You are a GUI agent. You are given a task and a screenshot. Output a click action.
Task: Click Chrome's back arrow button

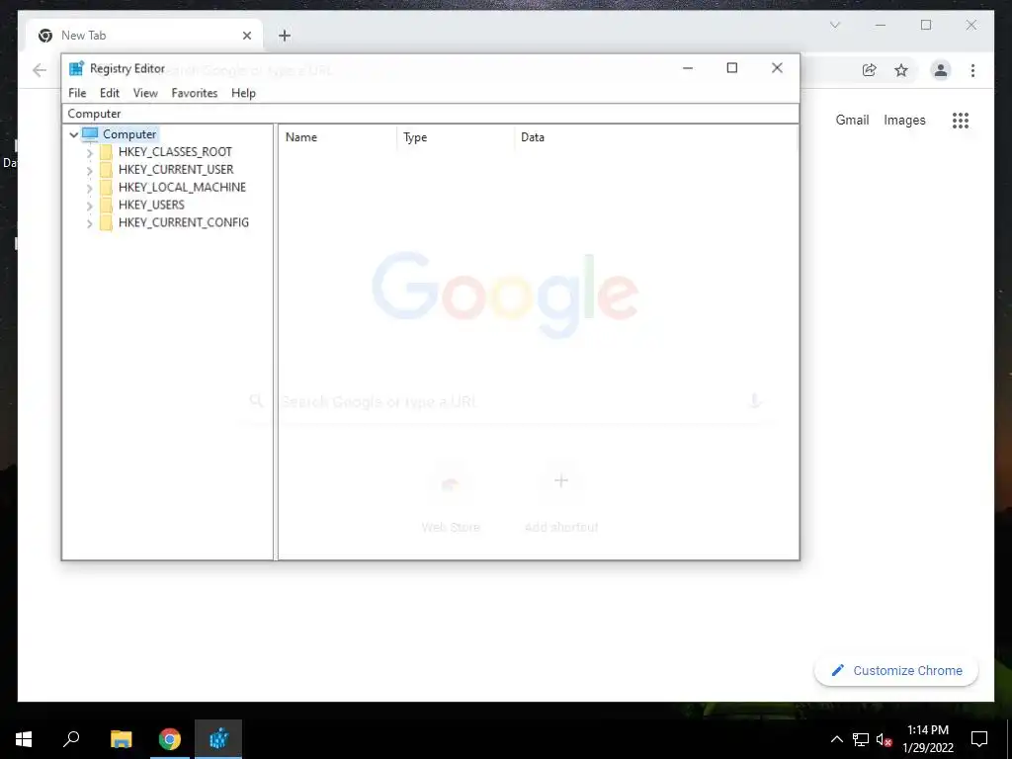(x=40, y=70)
